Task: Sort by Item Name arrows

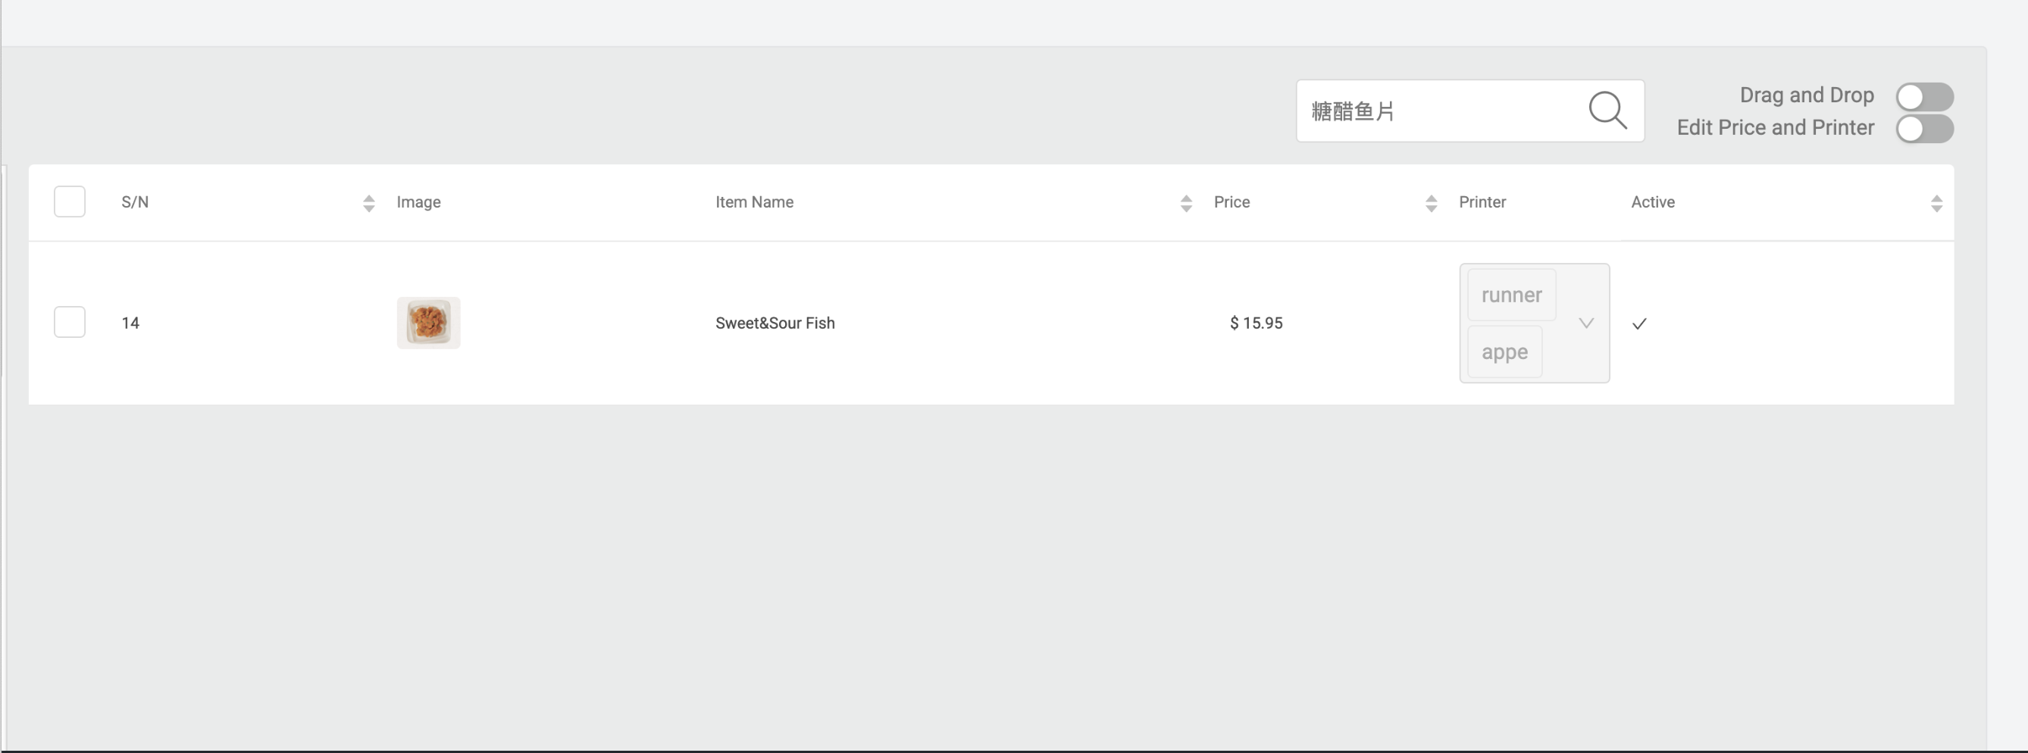Action: (1185, 203)
